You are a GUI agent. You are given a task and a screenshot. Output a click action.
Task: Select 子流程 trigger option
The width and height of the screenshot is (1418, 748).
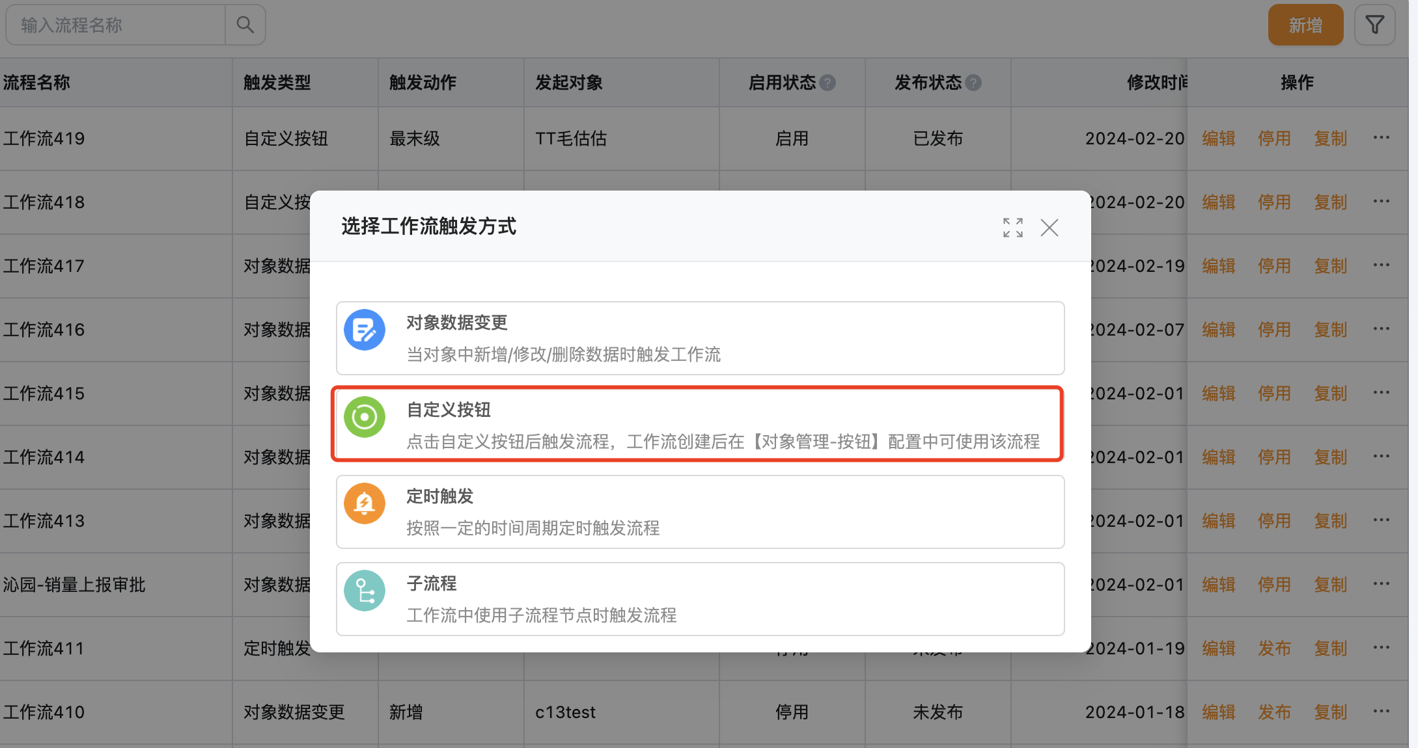(701, 599)
